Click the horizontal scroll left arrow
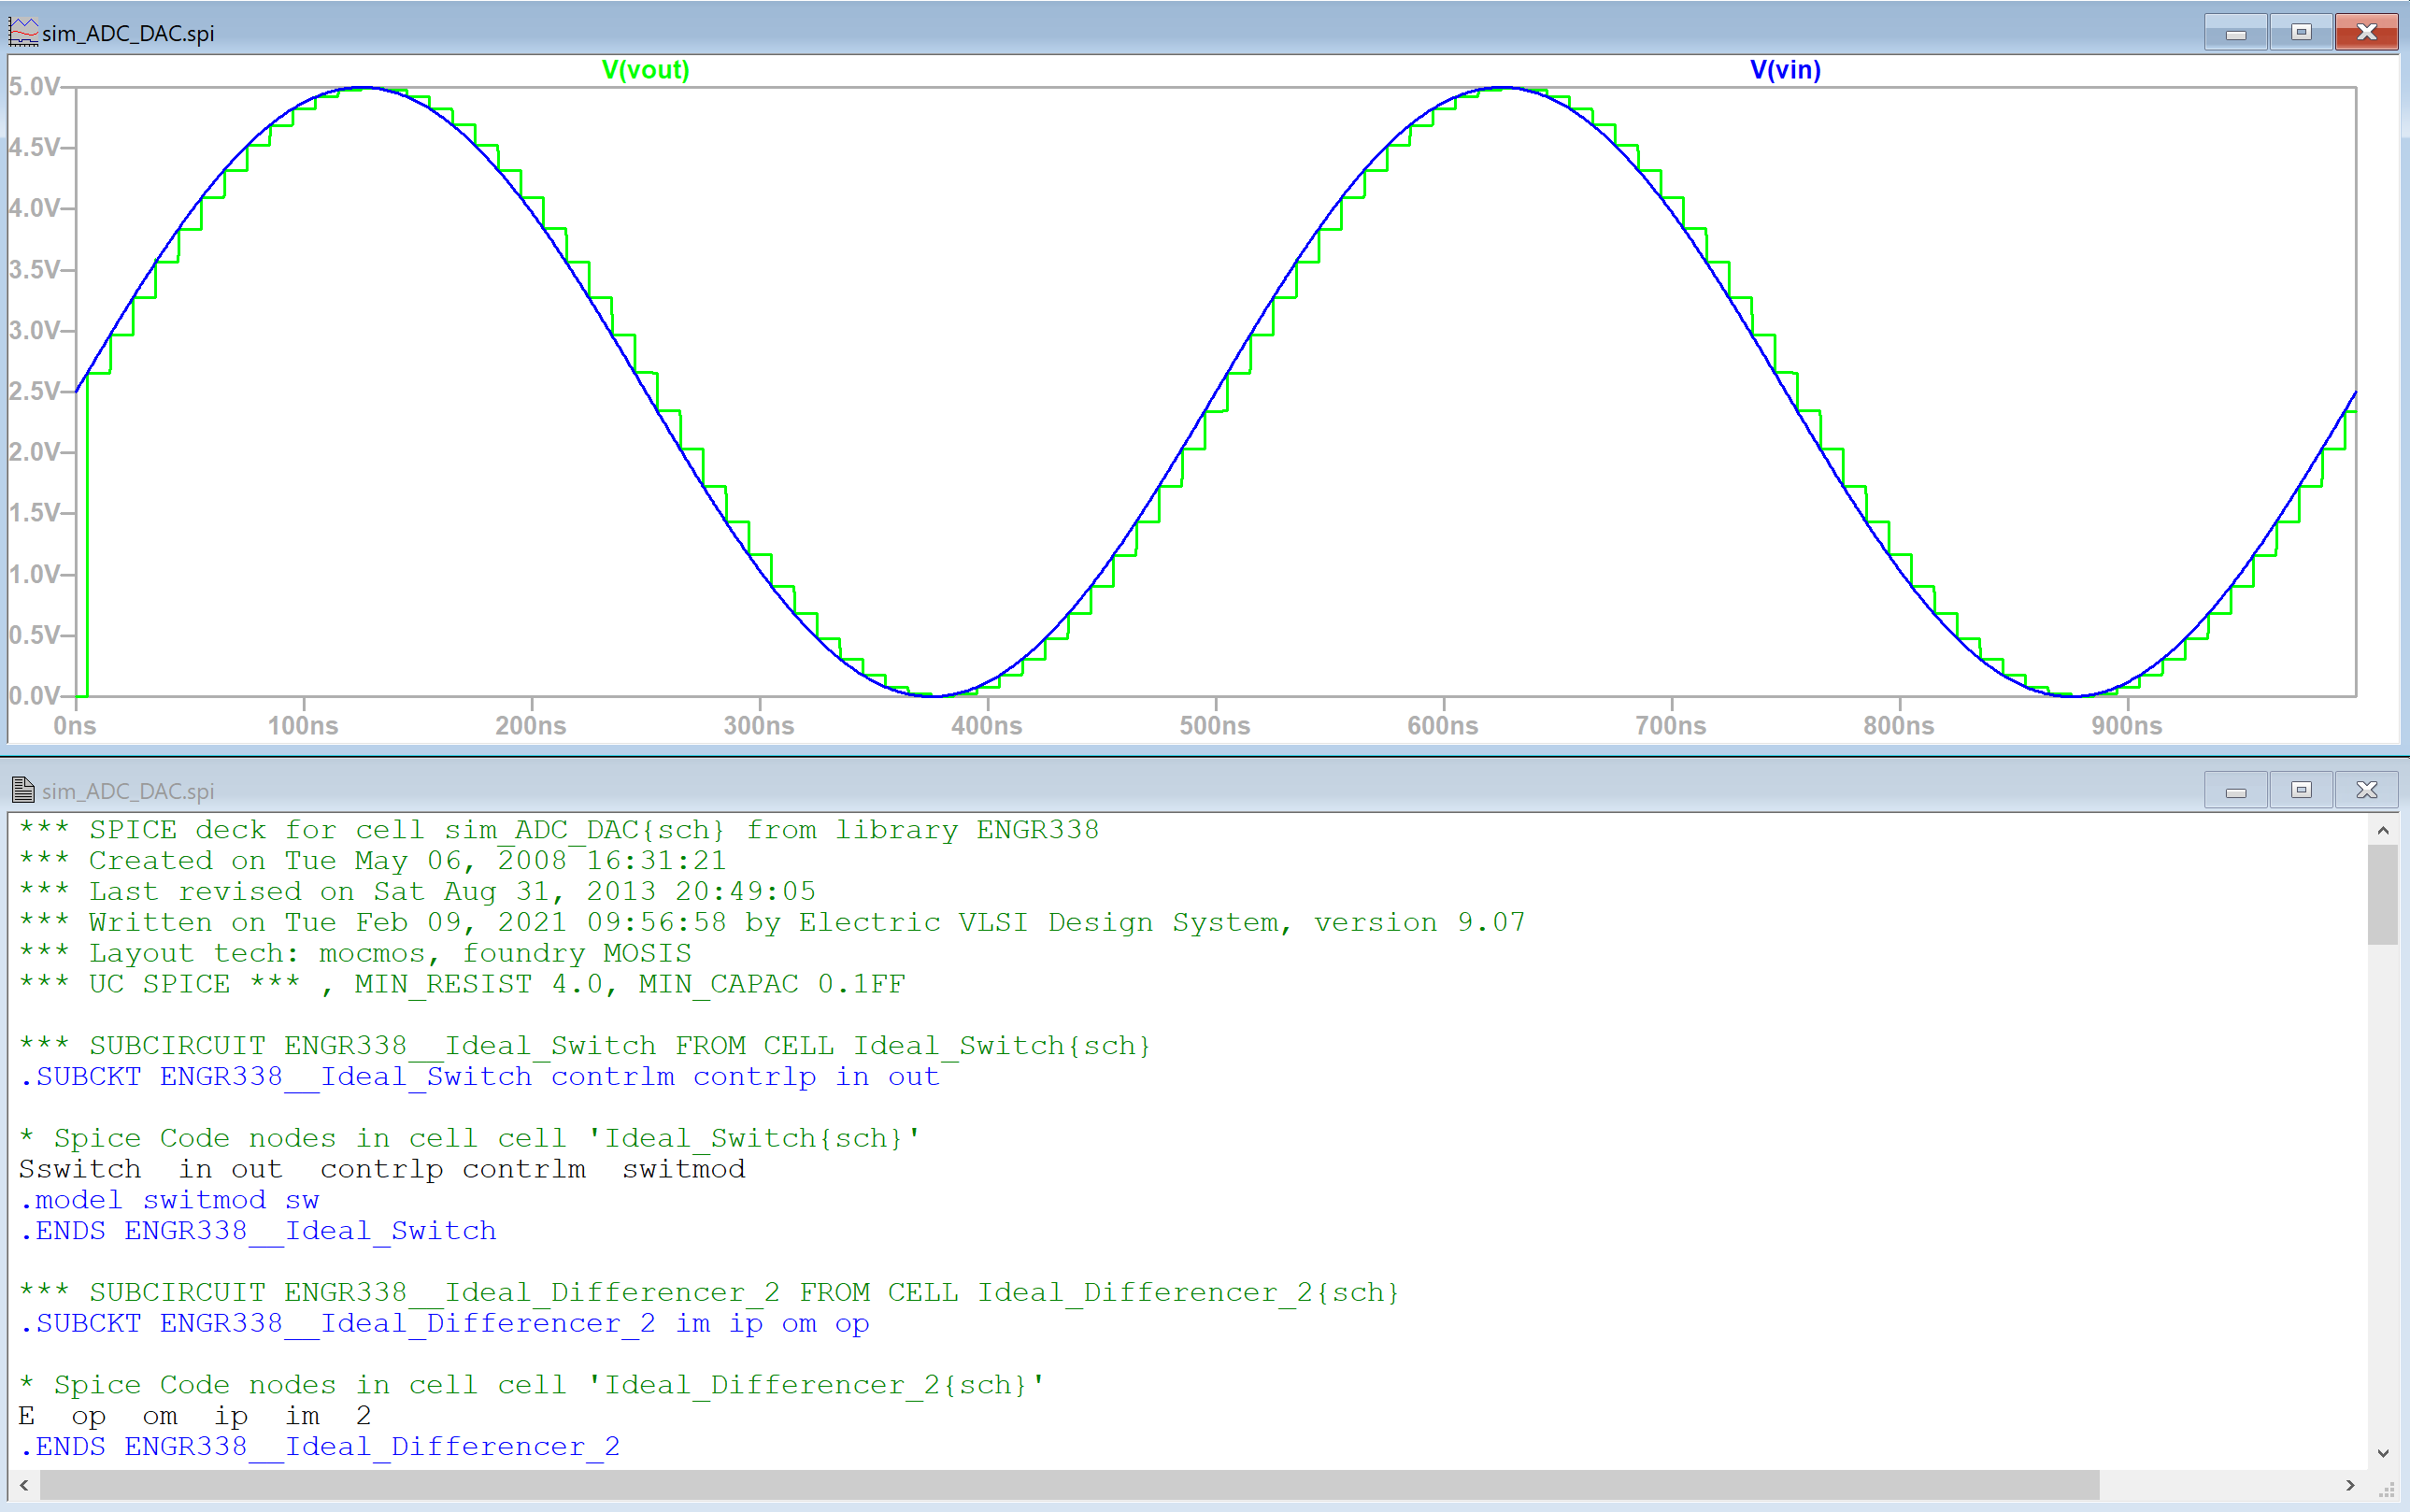Image resolution: width=2410 pixels, height=1512 pixels. [x=24, y=1485]
